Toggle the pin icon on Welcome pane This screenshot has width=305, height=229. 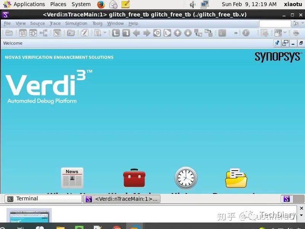click(x=277, y=43)
